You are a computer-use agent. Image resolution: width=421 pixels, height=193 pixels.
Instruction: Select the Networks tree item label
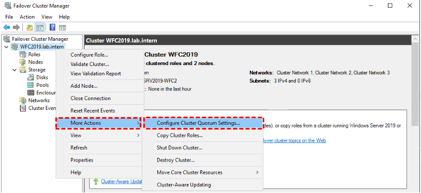[x=39, y=101]
